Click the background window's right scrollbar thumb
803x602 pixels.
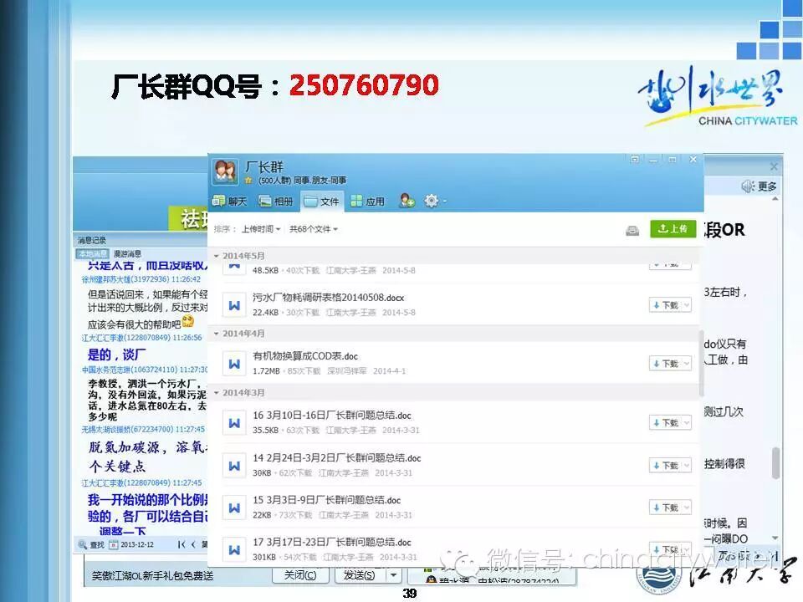(x=776, y=463)
